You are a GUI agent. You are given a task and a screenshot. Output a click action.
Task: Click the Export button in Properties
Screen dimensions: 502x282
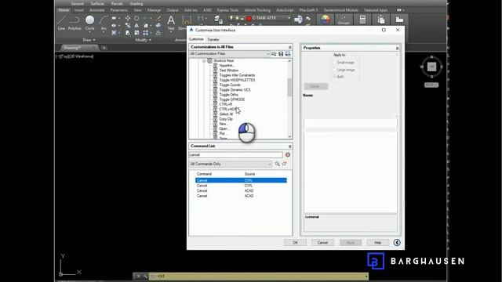point(316,86)
